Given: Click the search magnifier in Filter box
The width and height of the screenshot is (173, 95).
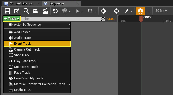Looking at the screenshot, I should click(x=103, y=19).
